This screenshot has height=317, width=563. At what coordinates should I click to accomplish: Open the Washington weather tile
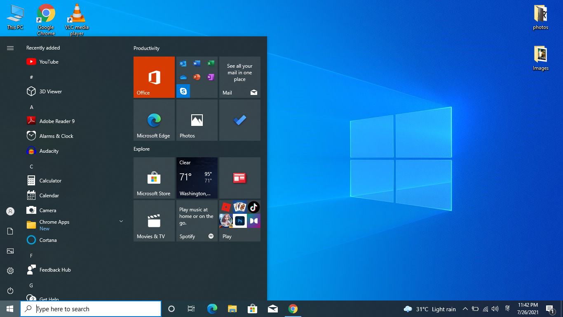pos(197,178)
